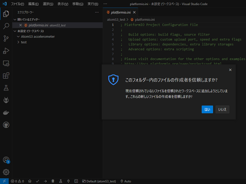The height and width of the screenshot is (184, 246).
Task: Open the Accounts icon with badge
Action: [6, 160]
